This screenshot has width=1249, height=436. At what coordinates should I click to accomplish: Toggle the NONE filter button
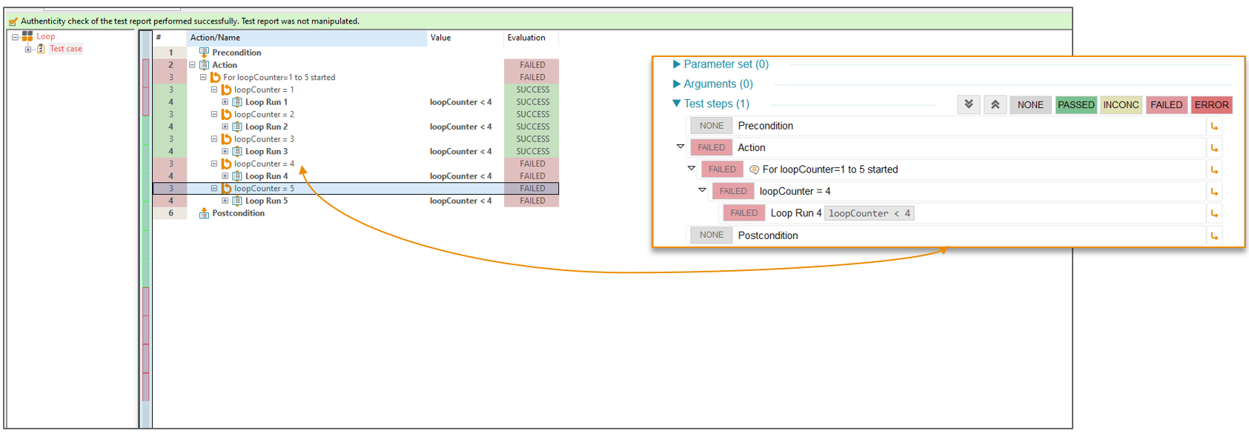[x=1030, y=104]
